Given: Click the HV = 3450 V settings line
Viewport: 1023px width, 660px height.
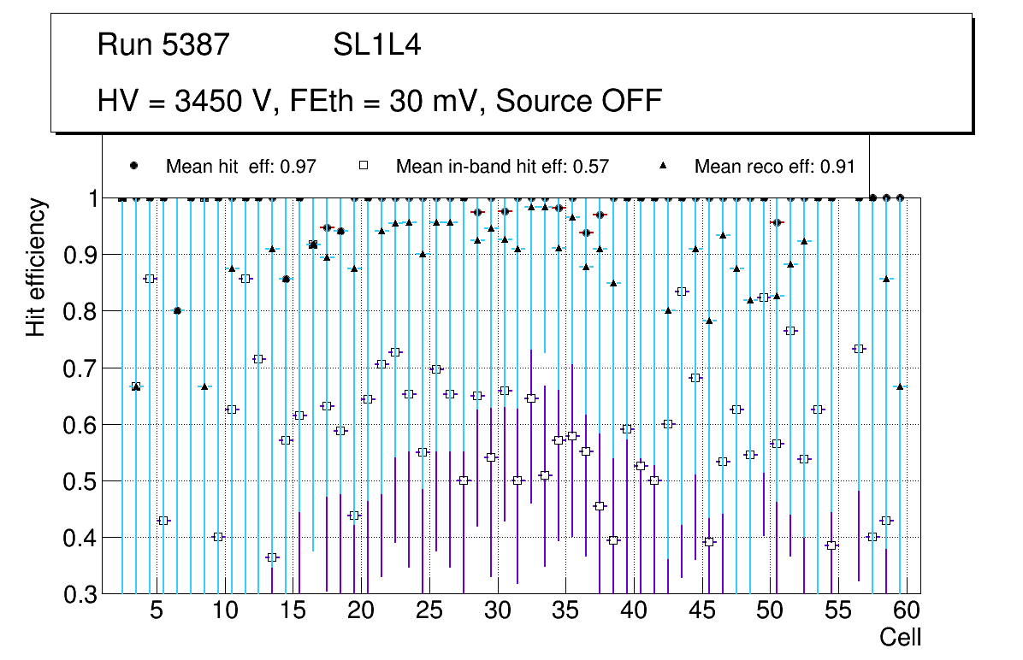Looking at the screenshot, I should [380, 101].
